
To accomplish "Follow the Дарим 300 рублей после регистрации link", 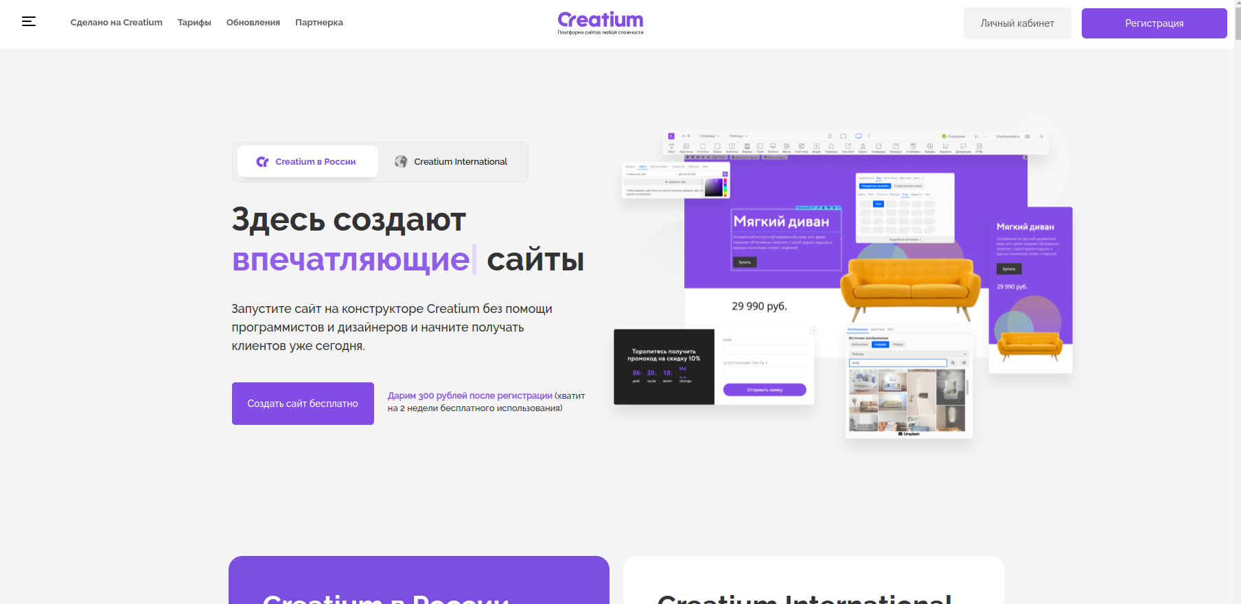I will tap(470, 395).
